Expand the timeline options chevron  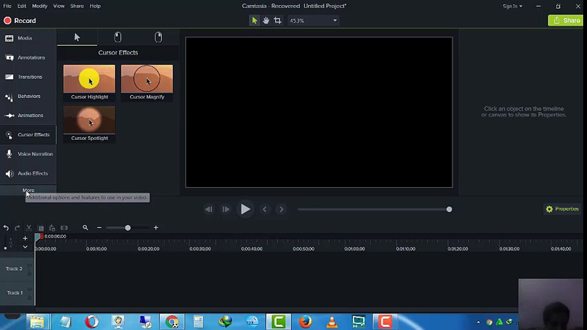[x=25, y=247]
